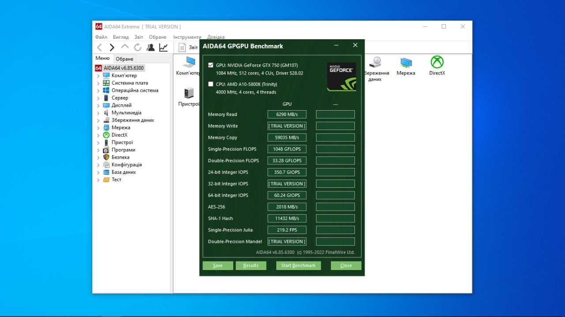The width and height of the screenshot is (565, 317).
Task: Click the Single-Precision FLOPS 1048 GFLOPS value
Action: tap(287, 149)
